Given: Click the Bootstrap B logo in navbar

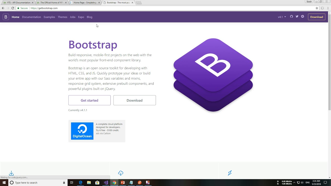Looking at the screenshot, I should coord(6,17).
